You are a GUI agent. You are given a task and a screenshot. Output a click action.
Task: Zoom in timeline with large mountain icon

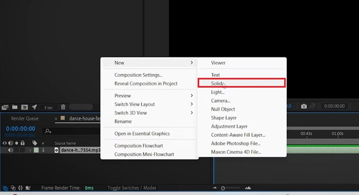[x=248, y=188]
